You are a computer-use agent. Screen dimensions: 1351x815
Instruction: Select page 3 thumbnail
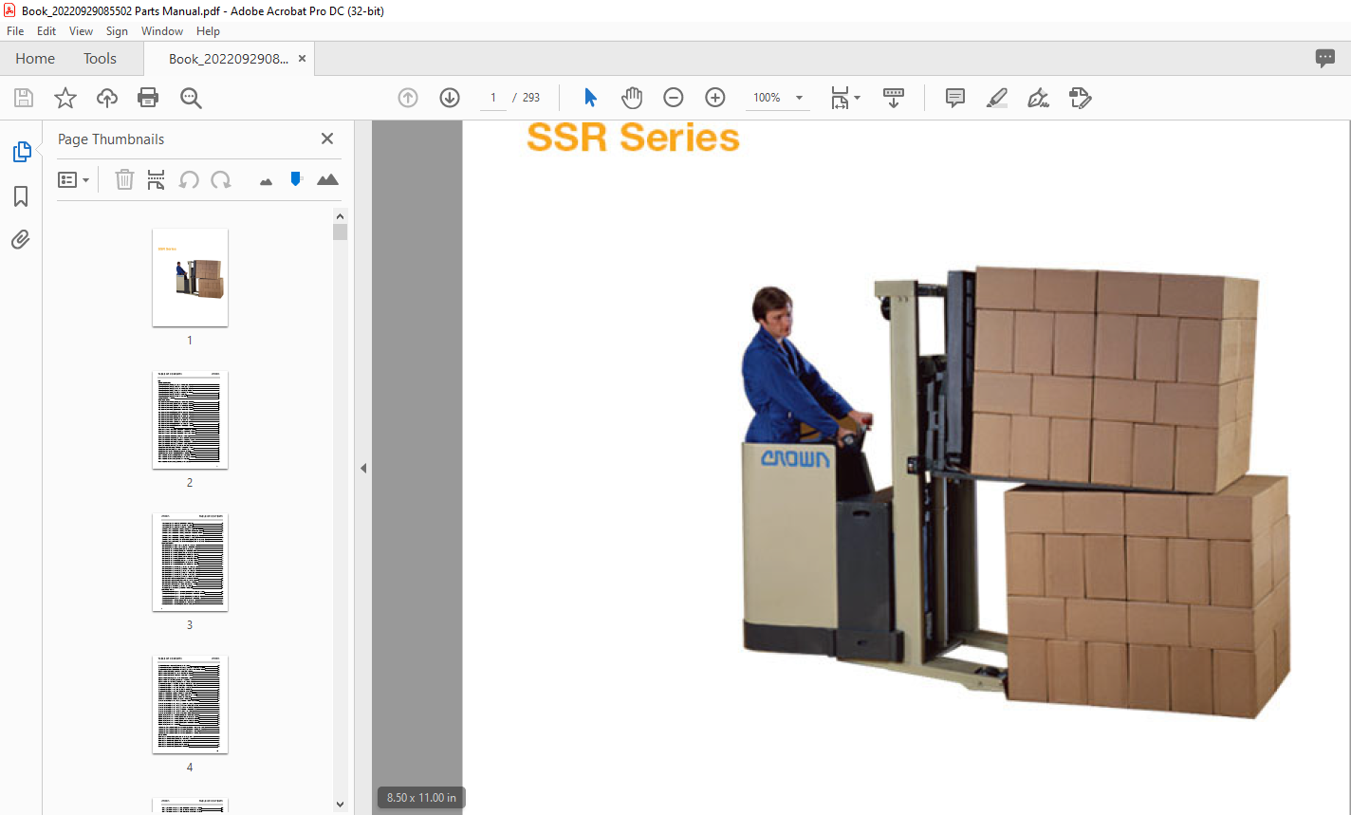click(190, 562)
